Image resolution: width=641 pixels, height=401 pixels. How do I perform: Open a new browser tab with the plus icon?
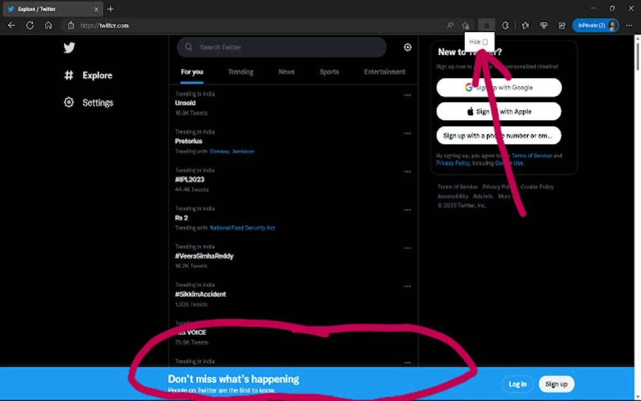pyautogui.click(x=111, y=9)
